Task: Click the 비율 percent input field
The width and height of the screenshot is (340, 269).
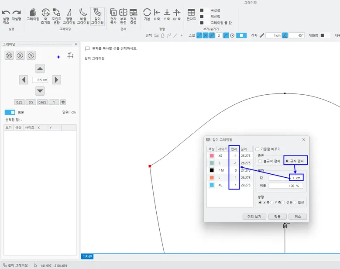Action: [x=286, y=186]
